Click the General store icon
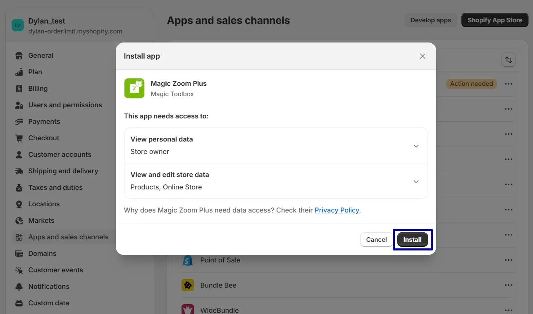The height and width of the screenshot is (314, 533). point(19,55)
